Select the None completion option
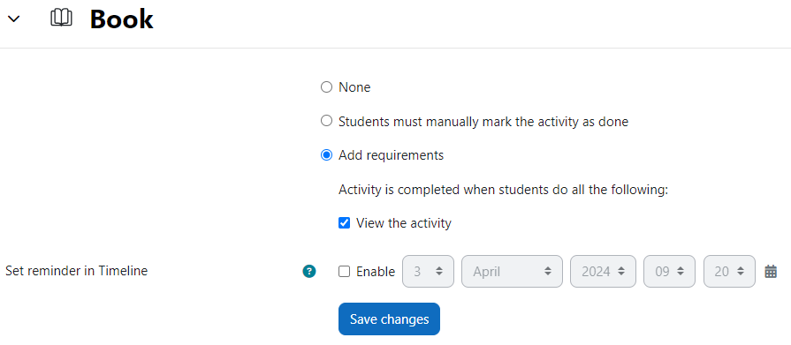Viewport: 791px width, 345px height. pyautogui.click(x=326, y=87)
